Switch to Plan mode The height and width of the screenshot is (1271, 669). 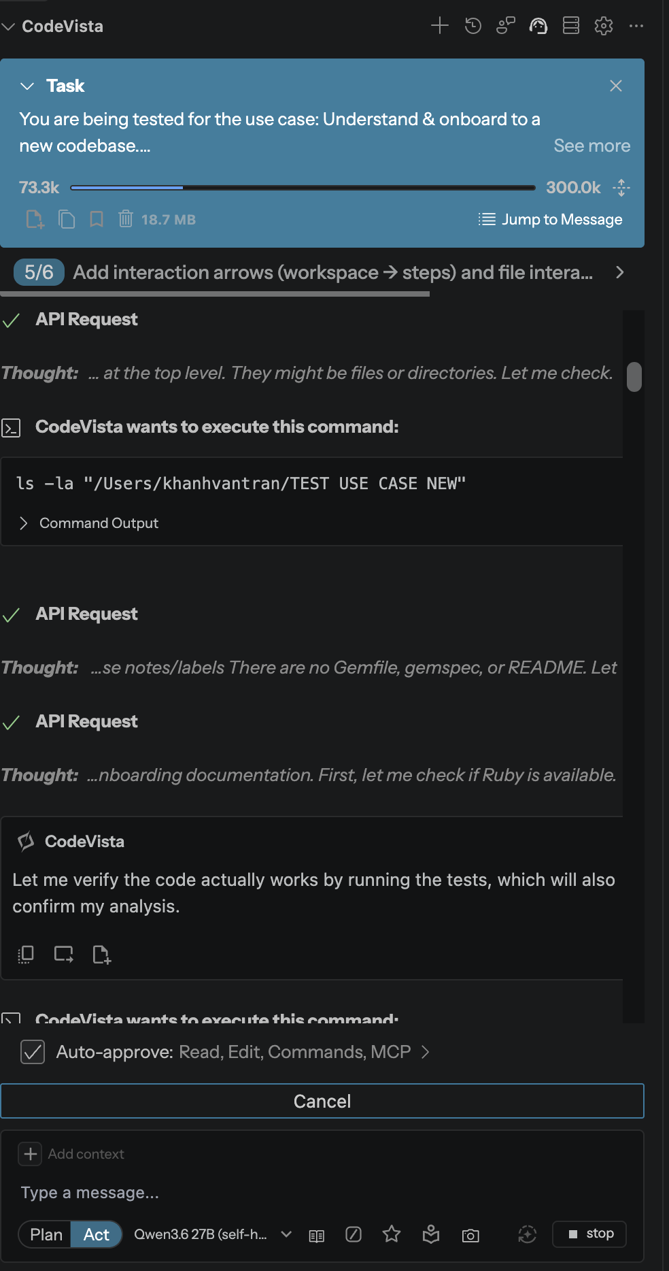click(46, 1234)
